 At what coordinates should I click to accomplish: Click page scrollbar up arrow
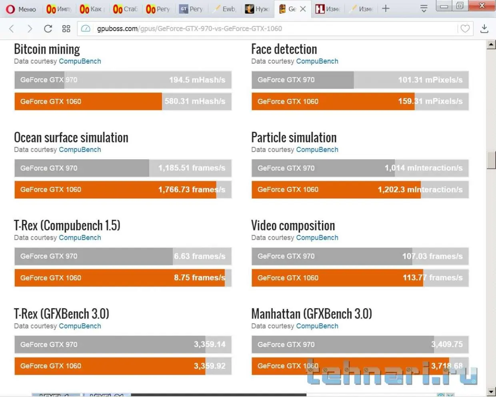pyautogui.click(x=491, y=45)
